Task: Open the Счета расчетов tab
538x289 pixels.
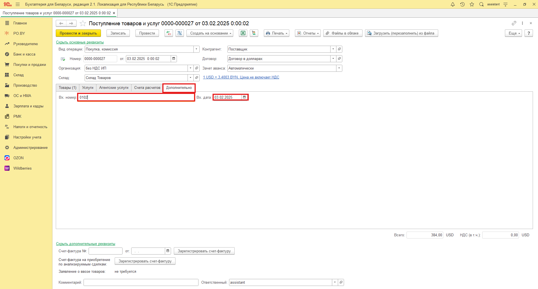Action: pyautogui.click(x=147, y=88)
